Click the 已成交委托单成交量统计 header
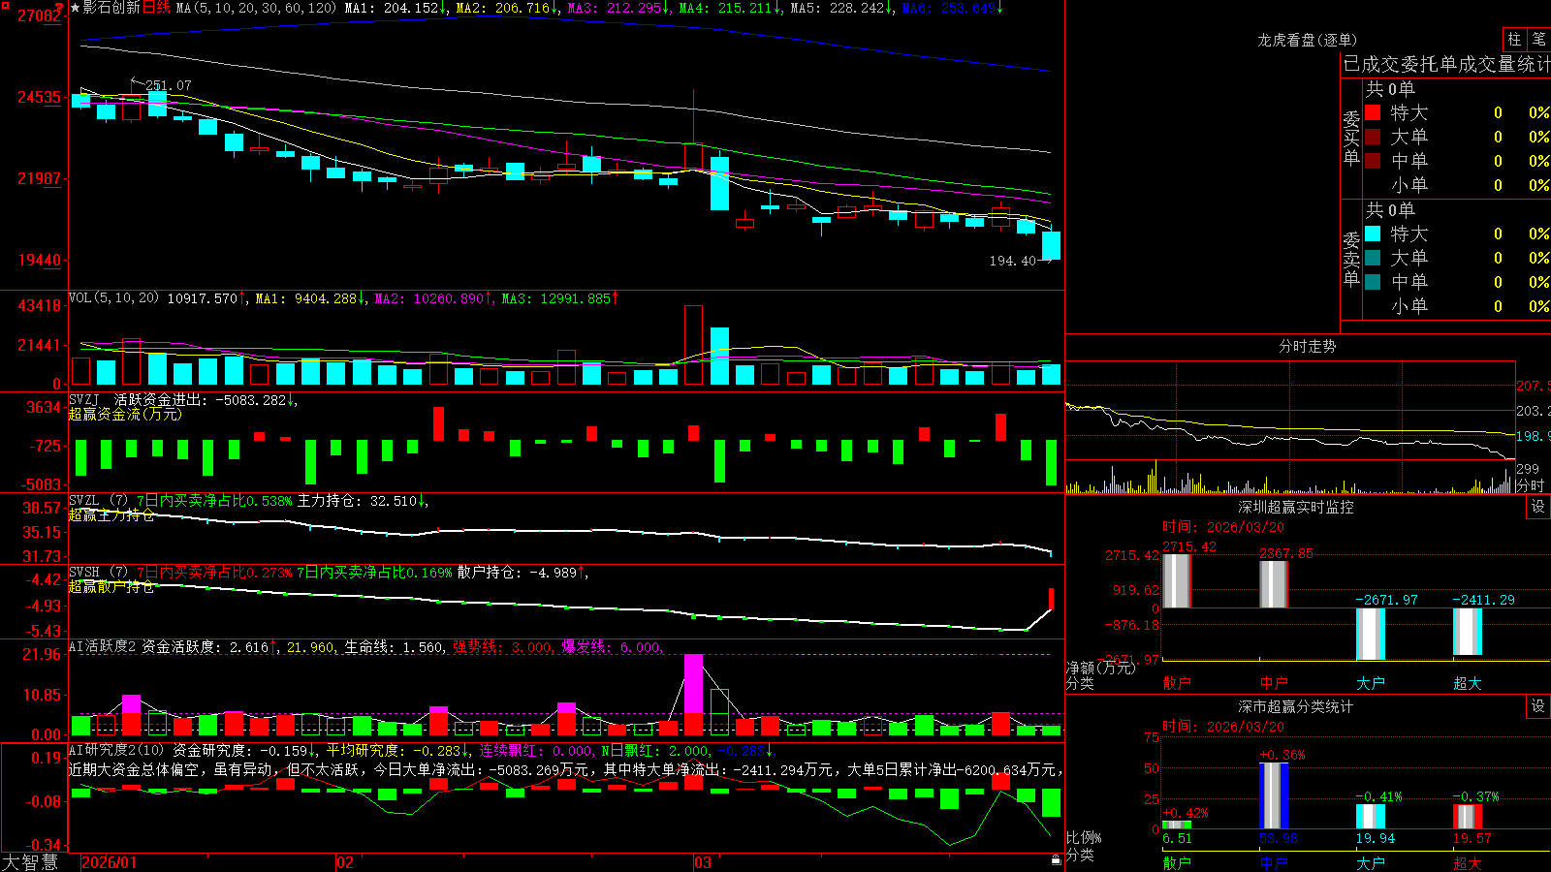This screenshot has width=1551, height=872. [1446, 64]
